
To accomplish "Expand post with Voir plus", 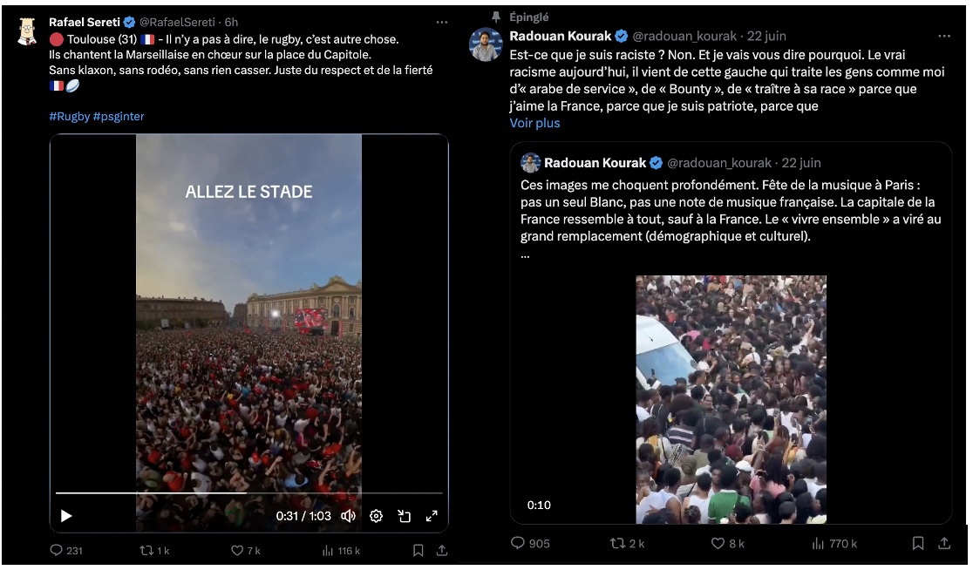I will pos(534,123).
